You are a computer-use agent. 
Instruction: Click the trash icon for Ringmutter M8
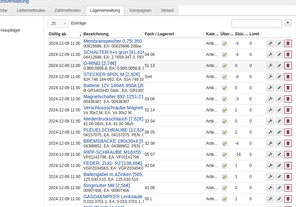(288, 188)
